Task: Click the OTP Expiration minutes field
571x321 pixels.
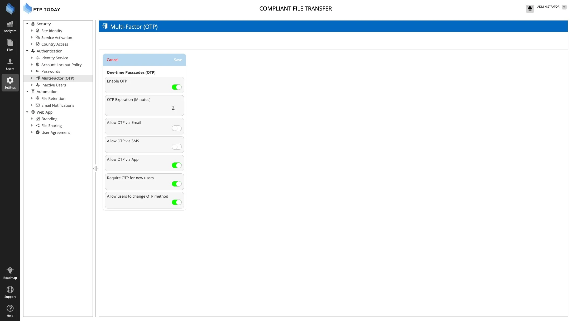Action: (173, 108)
